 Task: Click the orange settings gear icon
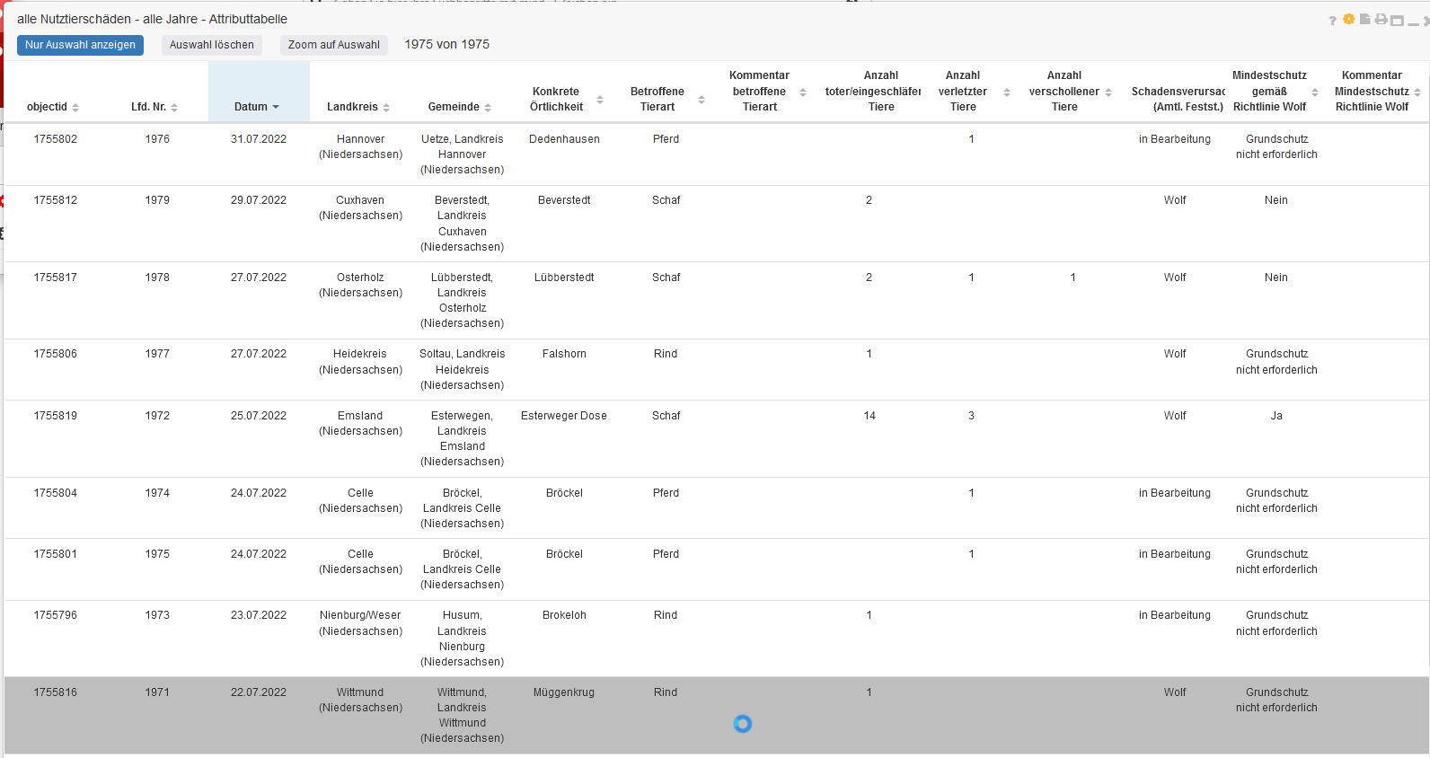click(x=1348, y=19)
